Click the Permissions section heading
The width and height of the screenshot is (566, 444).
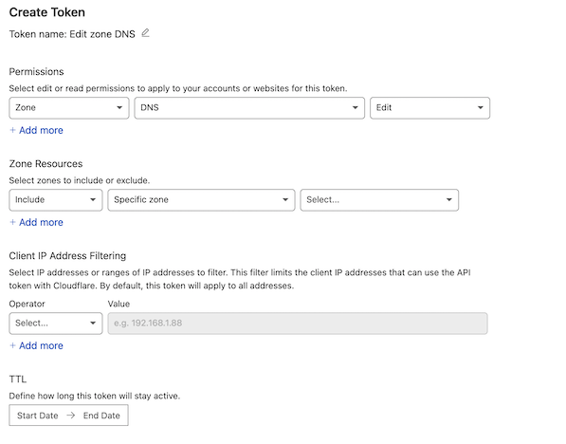tap(36, 71)
